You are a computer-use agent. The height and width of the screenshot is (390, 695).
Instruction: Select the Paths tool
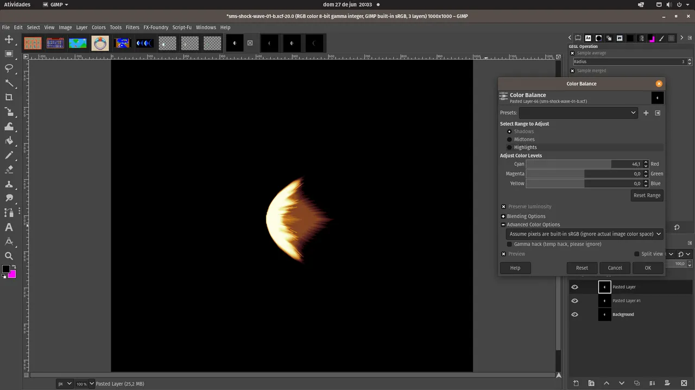[x=9, y=213]
